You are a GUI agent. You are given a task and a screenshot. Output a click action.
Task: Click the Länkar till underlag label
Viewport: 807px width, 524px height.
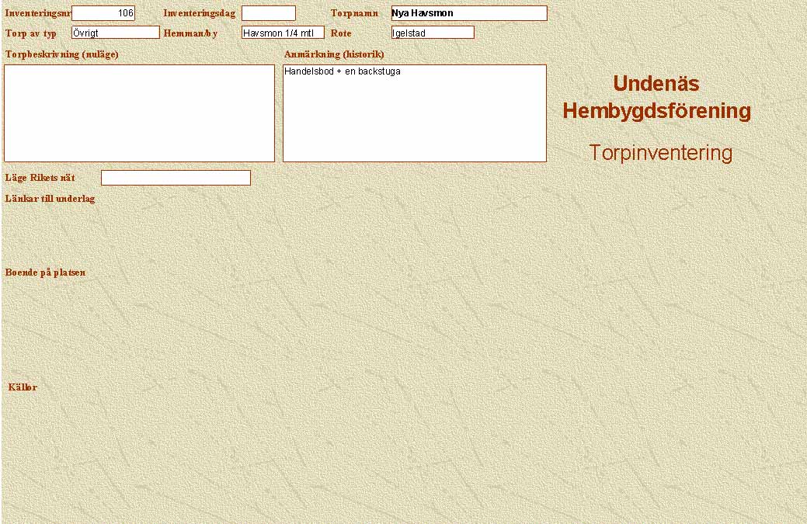(50, 199)
